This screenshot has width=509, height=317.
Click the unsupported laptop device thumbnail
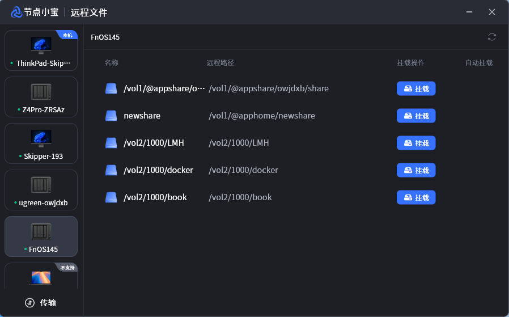pyautogui.click(x=41, y=277)
